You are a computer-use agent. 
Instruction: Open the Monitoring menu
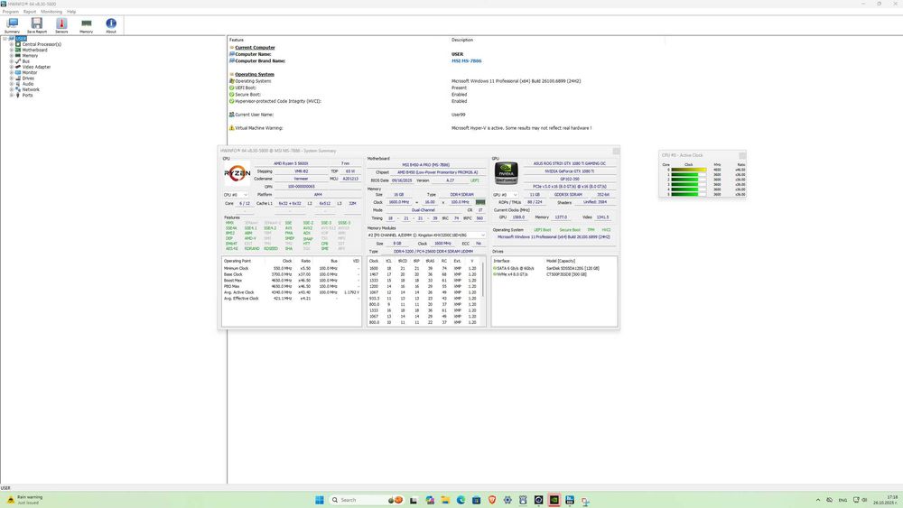pos(51,12)
